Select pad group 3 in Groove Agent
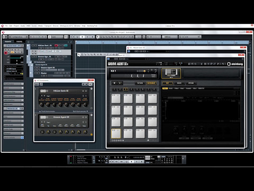Viewport: 254px width, 191px height. (126, 89)
